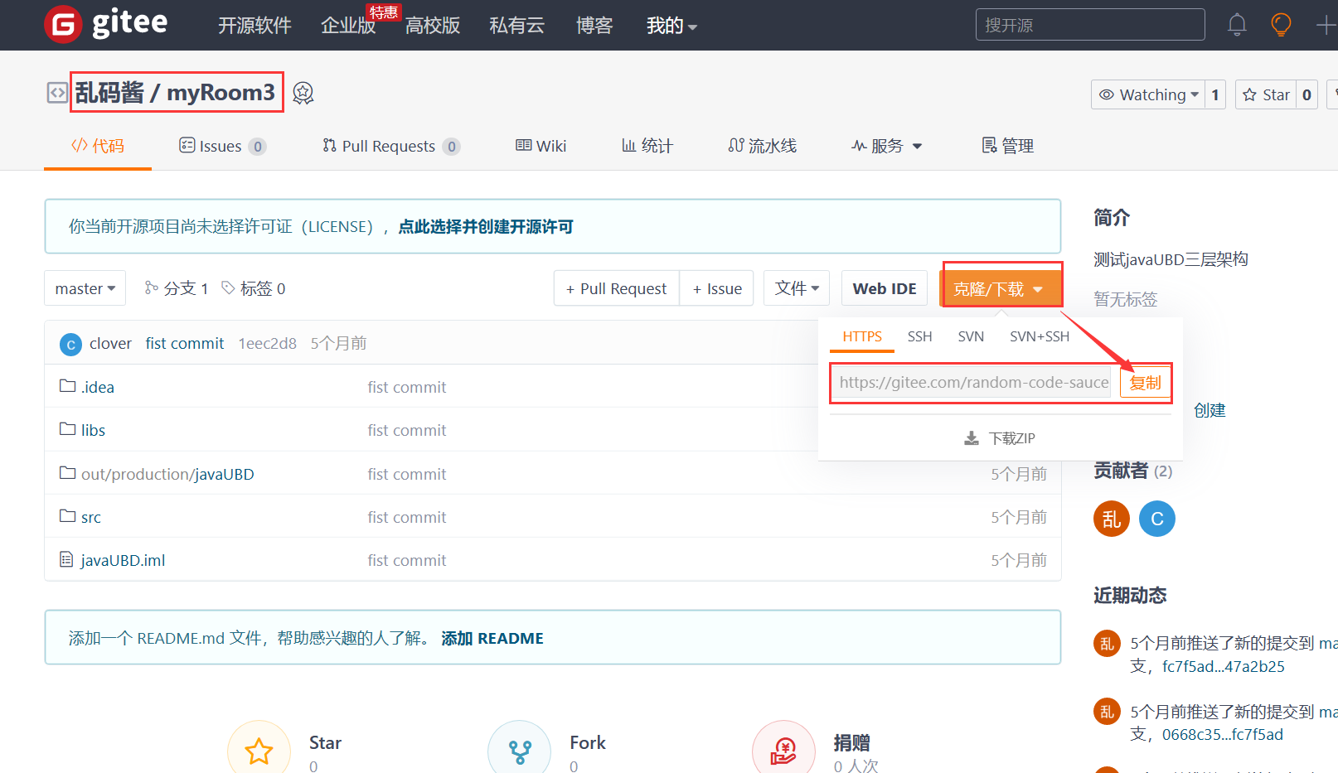
Task: Select the SVN+SSH clone tab
Action: point(1040,336)
